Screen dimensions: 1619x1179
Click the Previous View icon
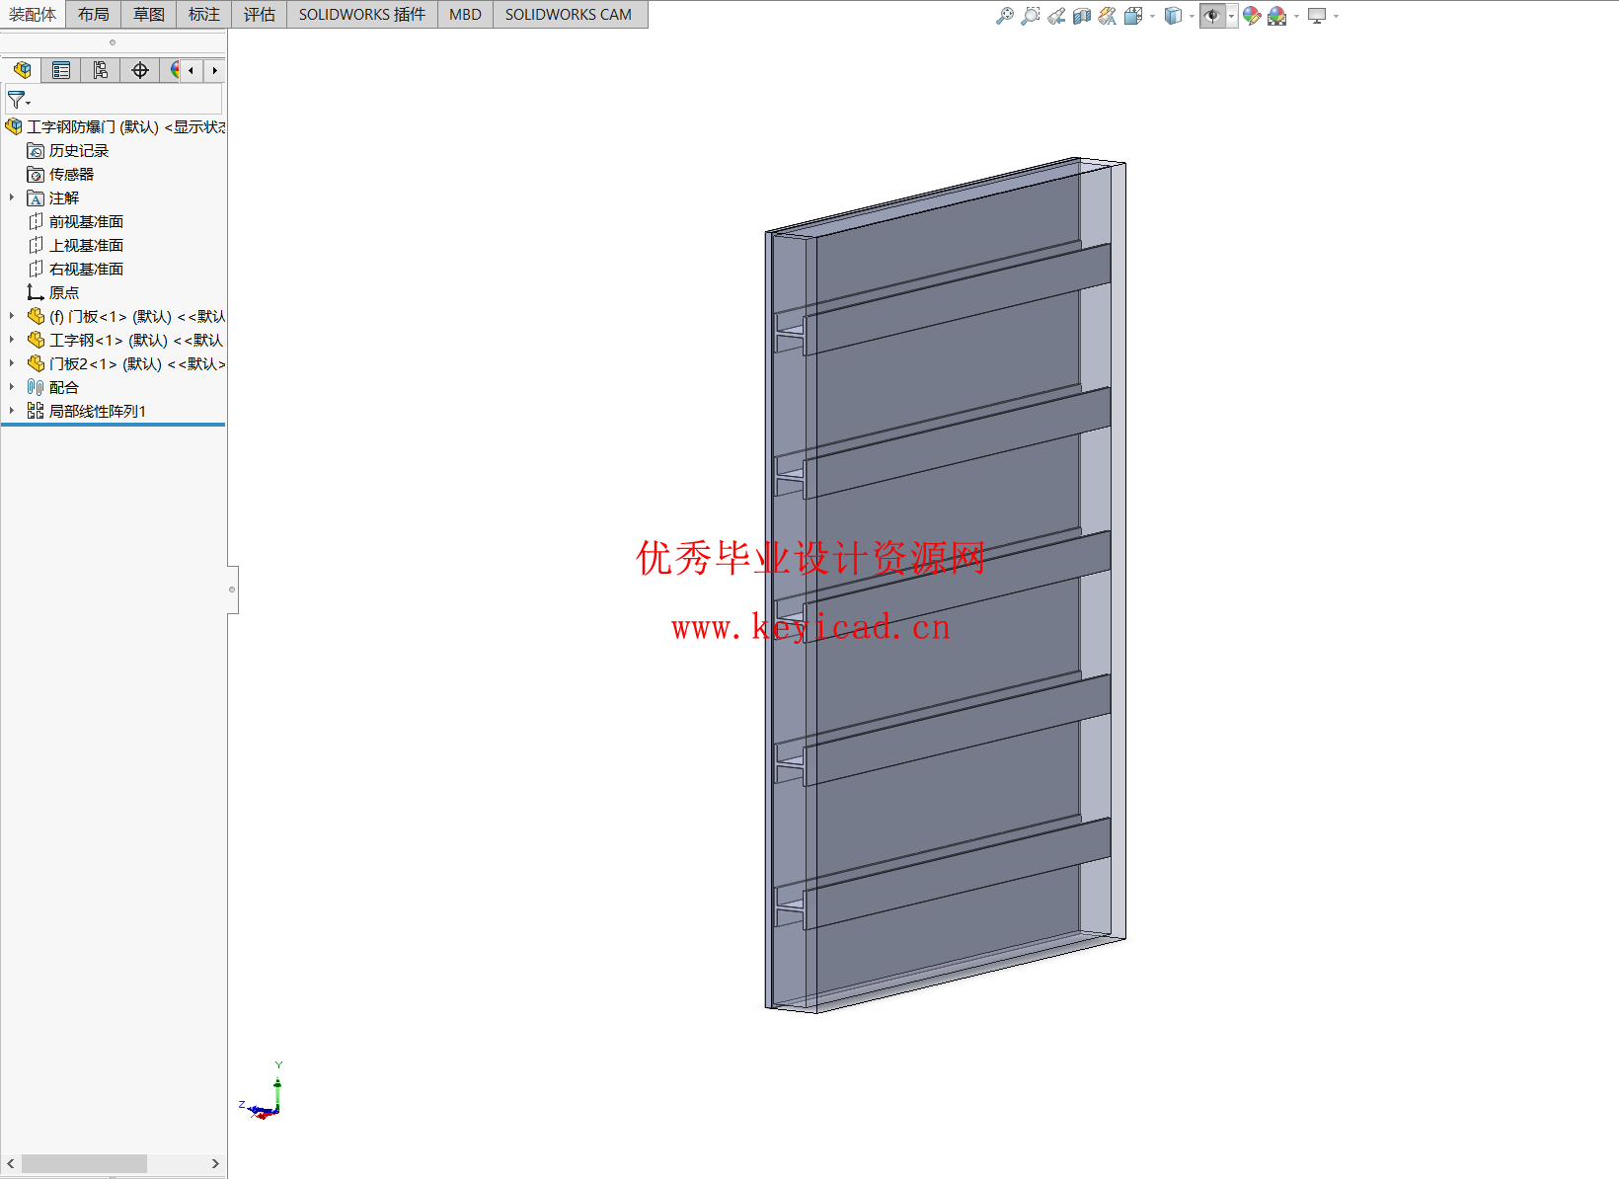(x=1056, y=16)
